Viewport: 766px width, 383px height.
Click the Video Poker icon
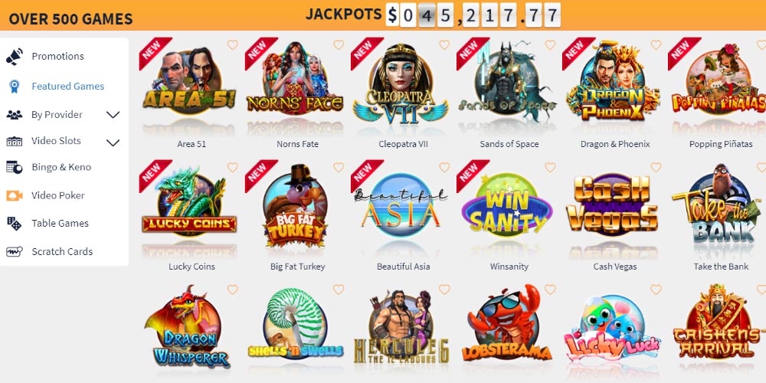point(15,195)
